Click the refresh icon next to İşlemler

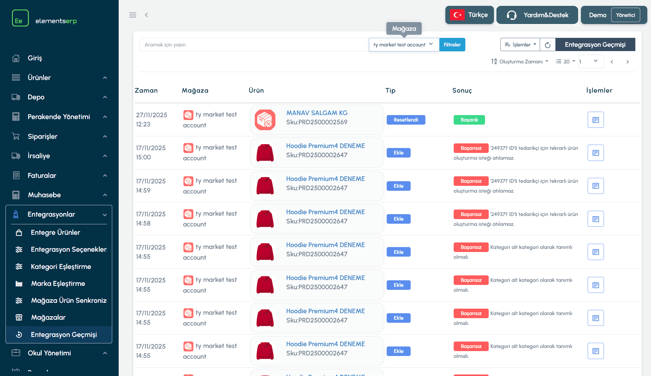(x=547, y=45)
